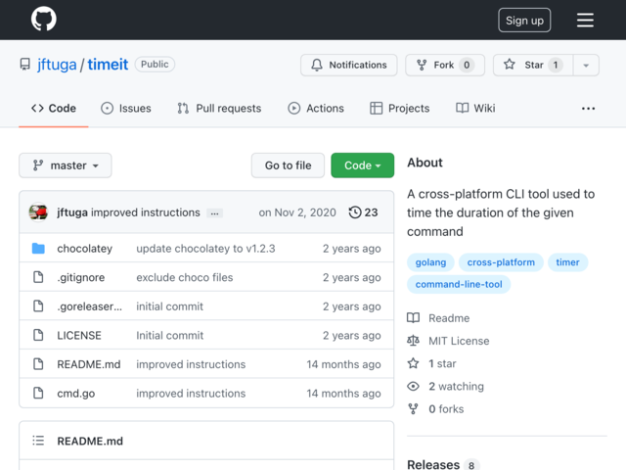Click the README table of contents icon
This screenshot has width=626, height=470.
[x=38, y=441]
